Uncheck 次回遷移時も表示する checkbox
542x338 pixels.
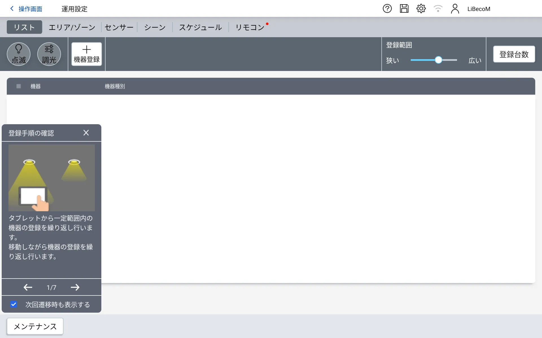pyautogui.click(x=14, y=304)
